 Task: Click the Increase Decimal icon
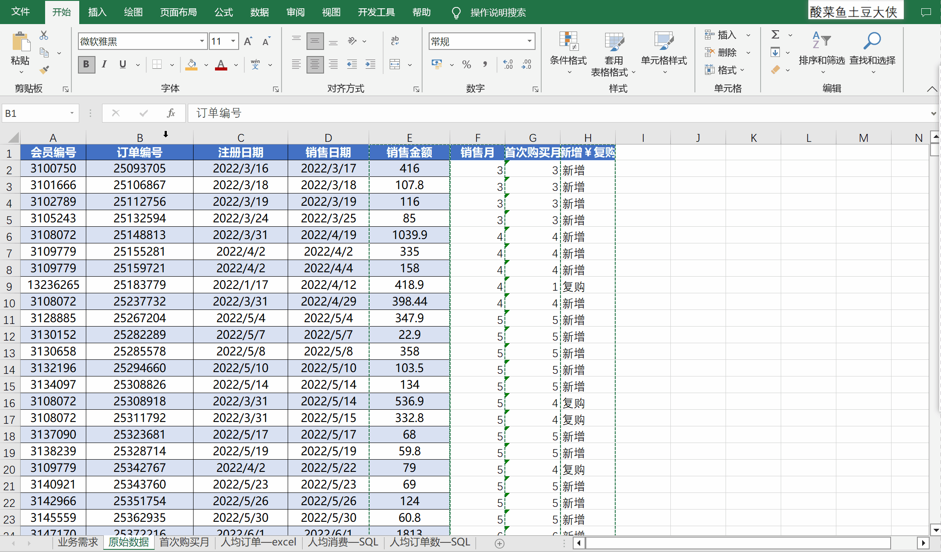pyautogui.click(x=508, y=65)
